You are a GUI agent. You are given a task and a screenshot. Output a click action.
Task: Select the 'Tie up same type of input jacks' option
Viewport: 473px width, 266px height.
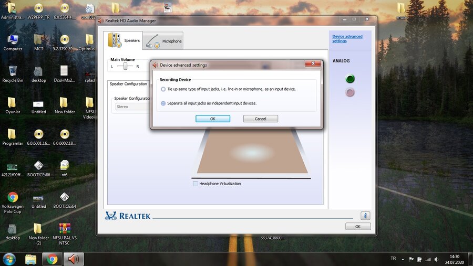(x=163, y=89)
